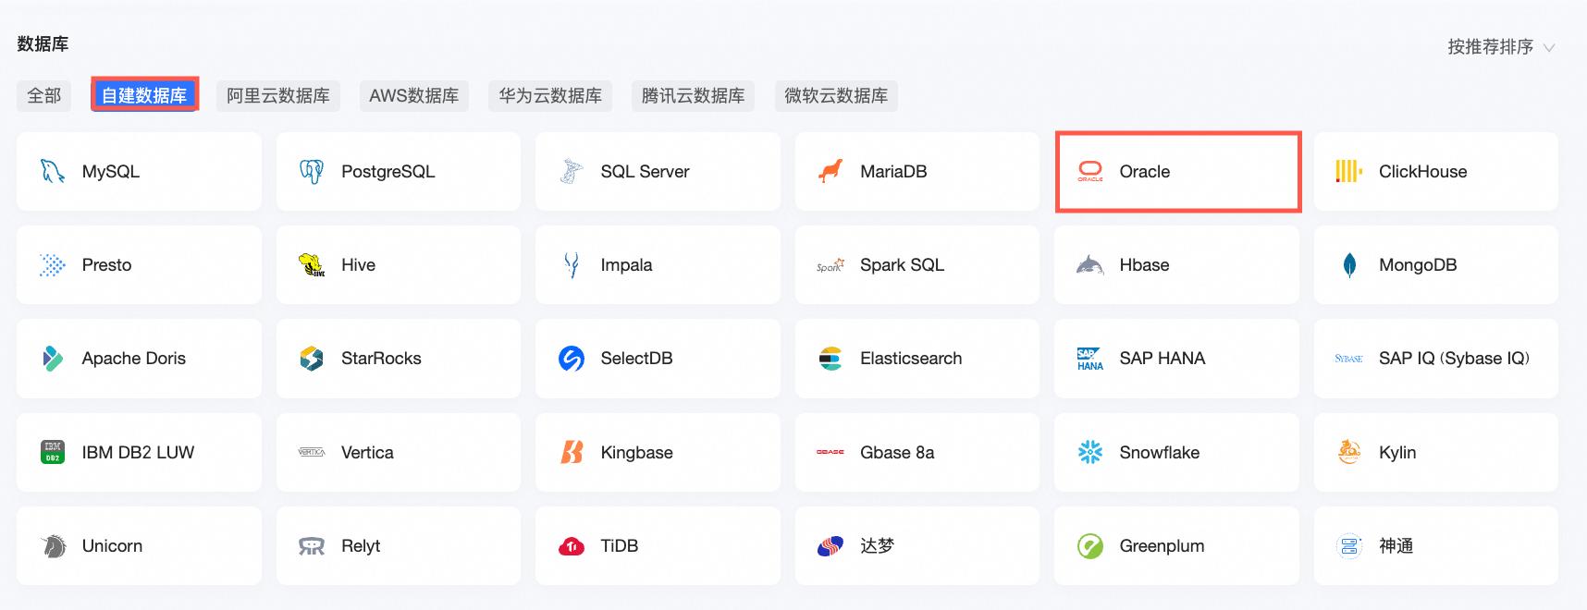Select the Elasticsearch label text

911,359
